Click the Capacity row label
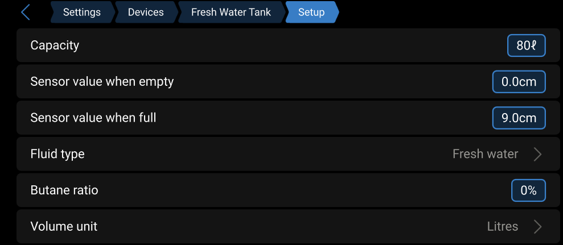 tap(55, 45)
